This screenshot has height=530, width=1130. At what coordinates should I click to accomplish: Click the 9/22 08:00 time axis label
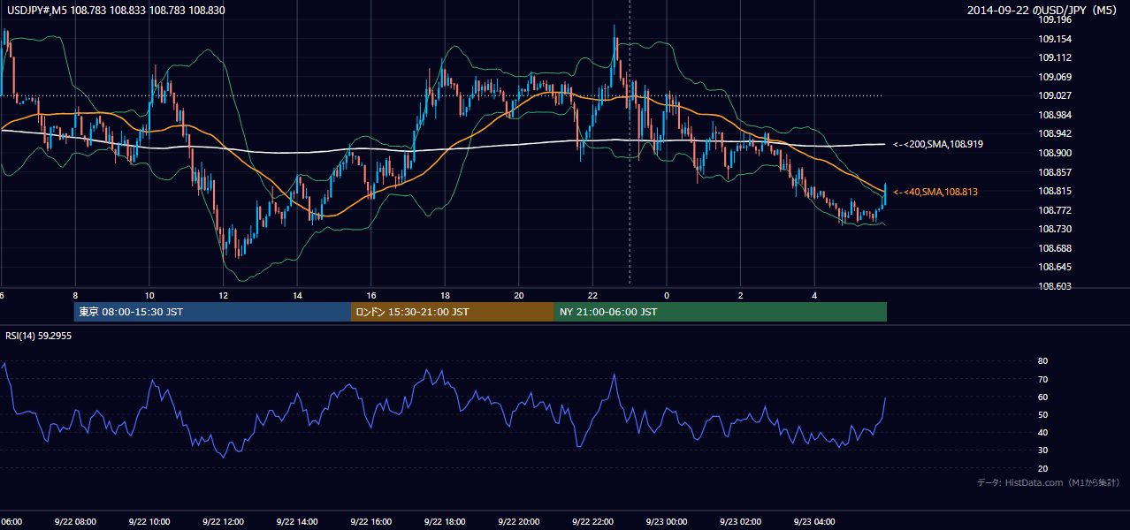tap(75, 521)
